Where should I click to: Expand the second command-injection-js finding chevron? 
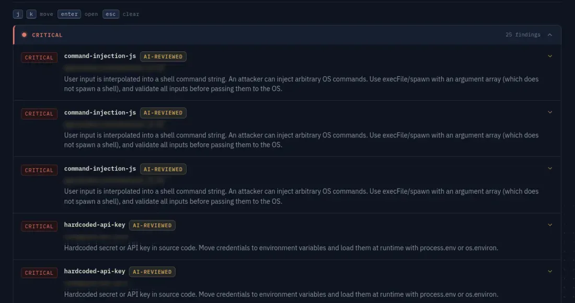click(x=550, y=112)
